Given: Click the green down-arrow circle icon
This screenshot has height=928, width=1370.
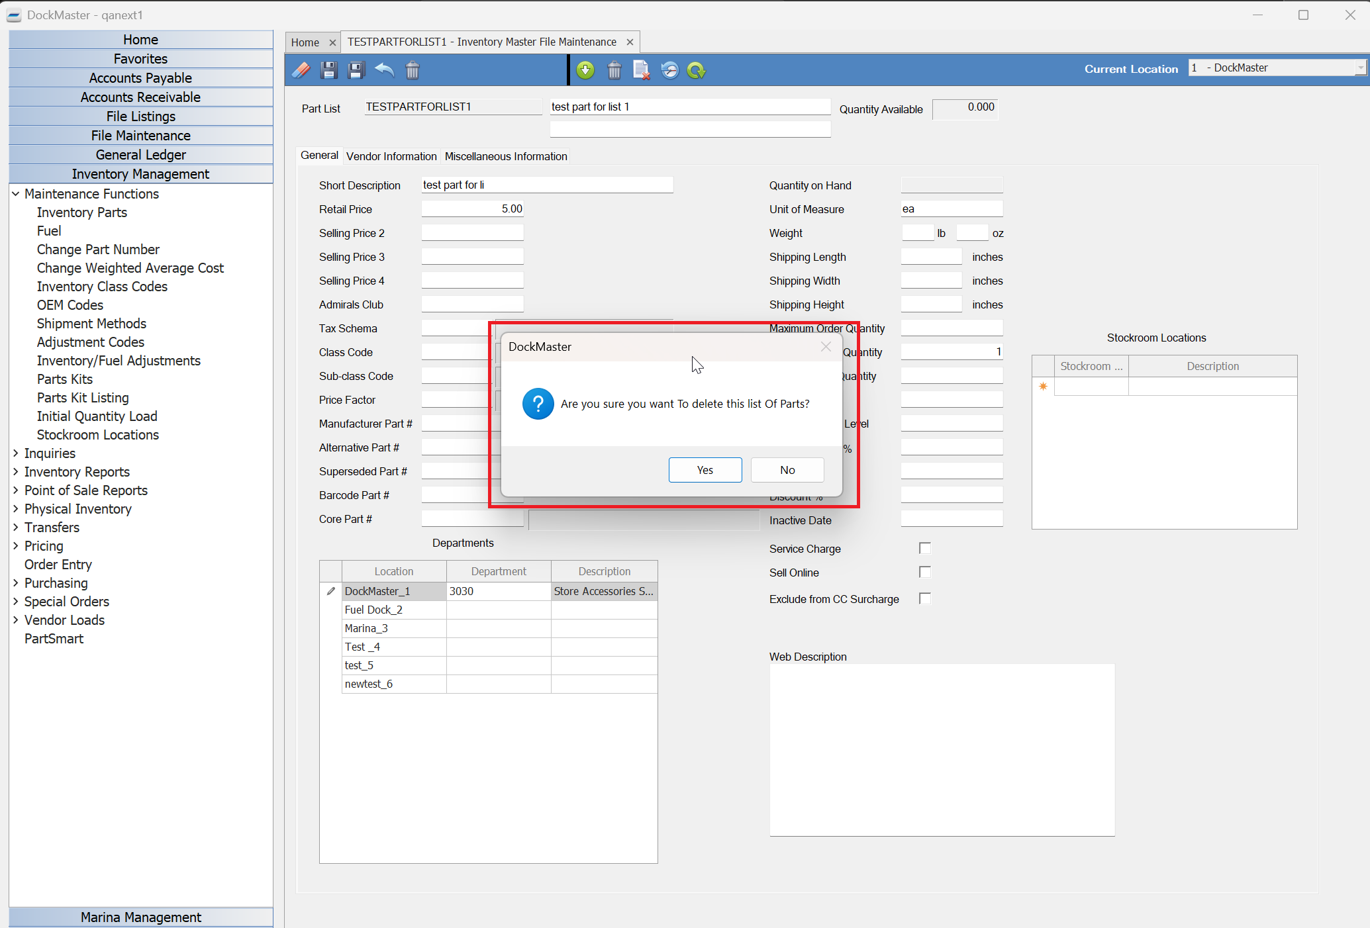Looking at the screenshot, I should [585, 70].
